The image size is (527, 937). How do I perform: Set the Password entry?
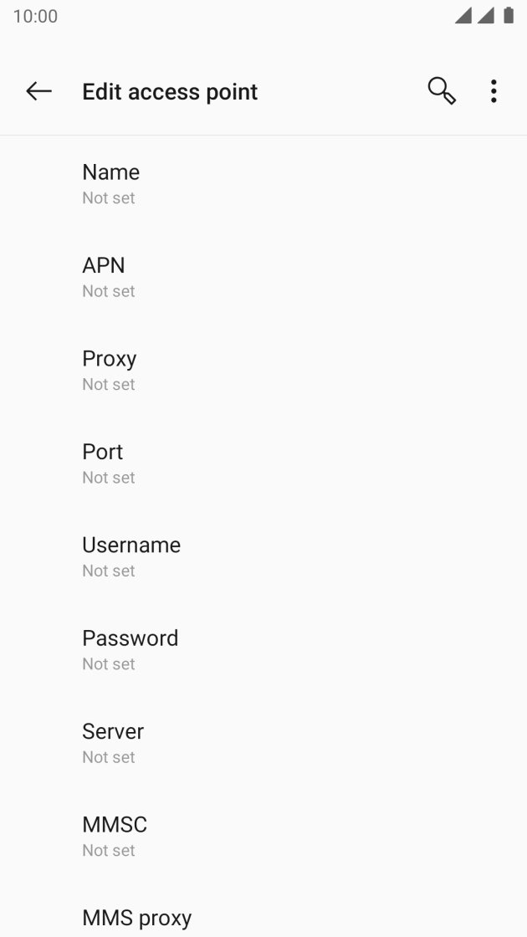(130, 638)
